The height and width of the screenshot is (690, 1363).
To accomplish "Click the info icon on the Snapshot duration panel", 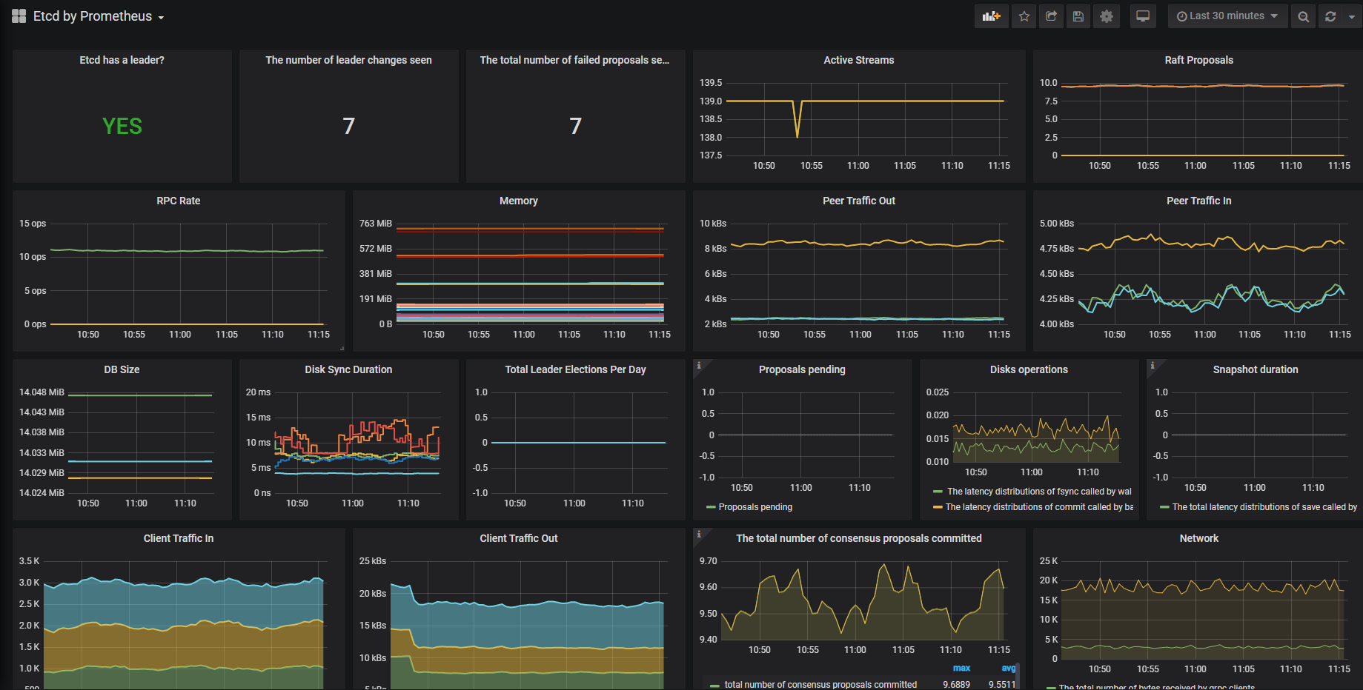I will pyautogui.click(x=1153, y=365).
